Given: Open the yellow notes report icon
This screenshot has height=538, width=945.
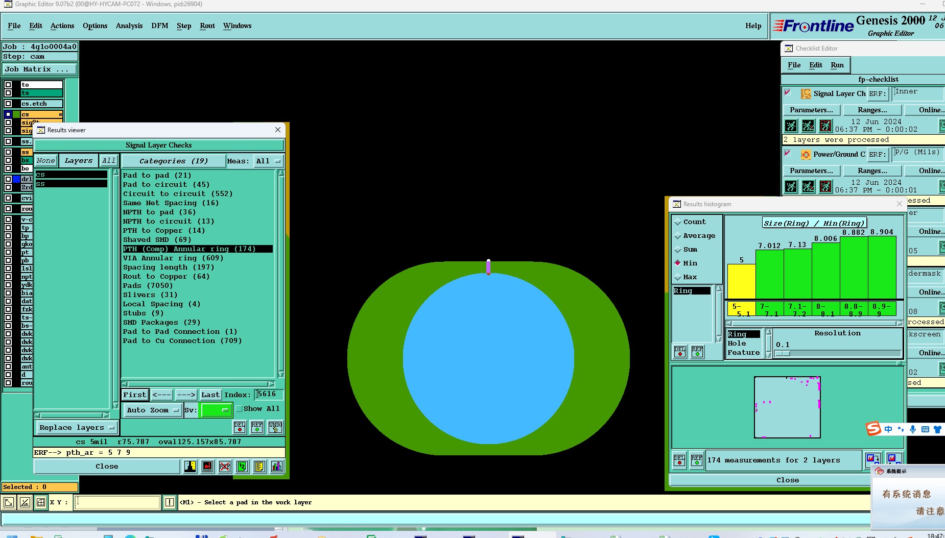Looking at the screenshot, I should [259, 467].
